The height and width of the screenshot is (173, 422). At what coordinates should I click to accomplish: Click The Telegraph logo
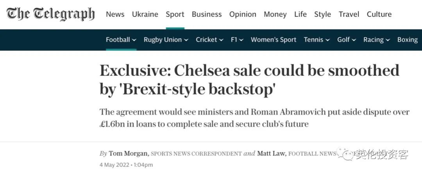point(50,14)
